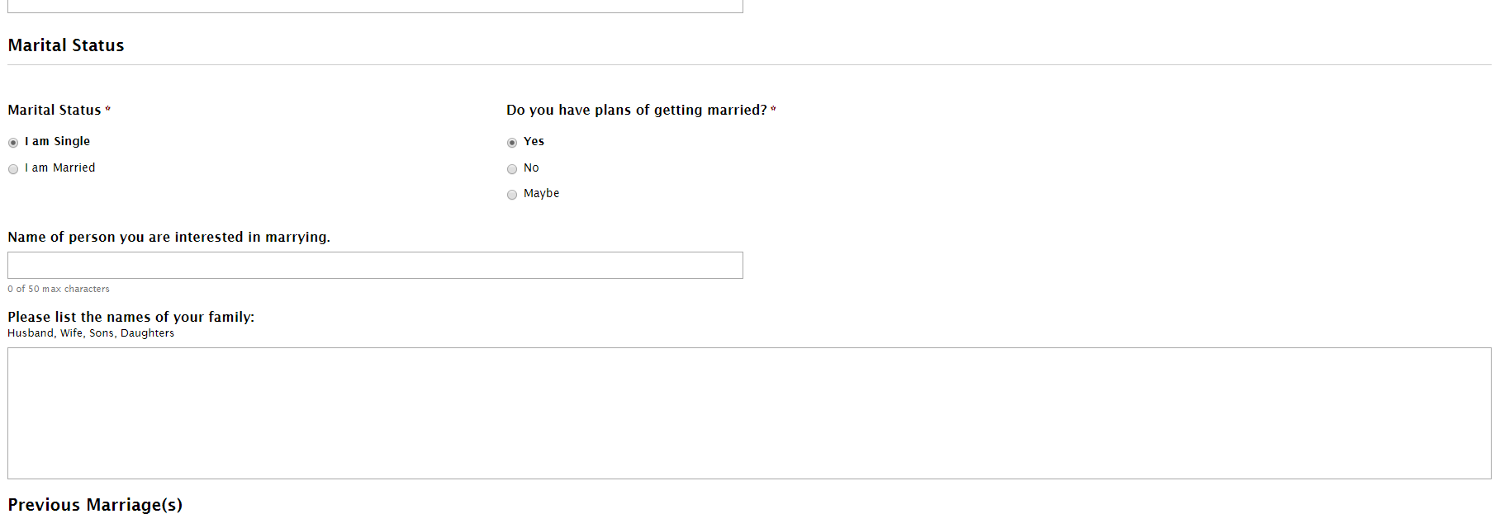The width and height of the screenshot is (1509, 514).
Task: Pick the 'Yes' radio button for marriage plans
Action: click(512, 143)
